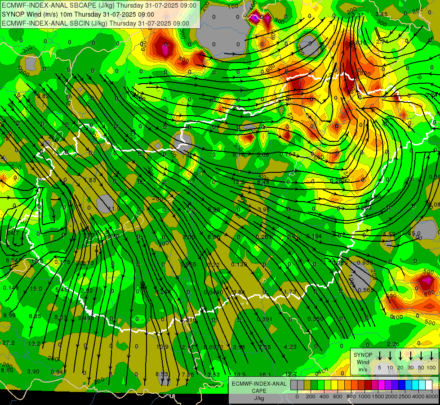This screenshot has width=440, height=405.
Task: Click the '4.23' value on the map
Action: pyautogui.click(x=290, y=347)
